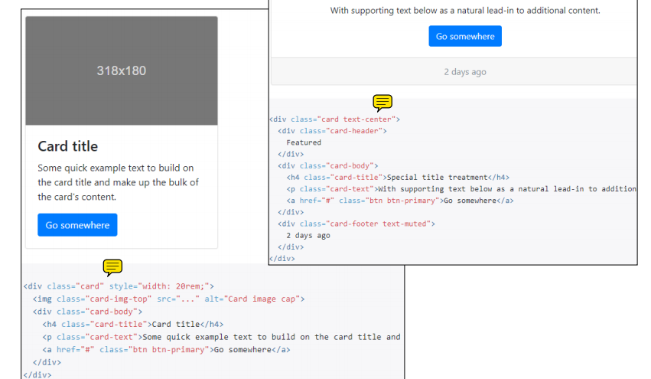Select the Card title heading

click(67, 146)
